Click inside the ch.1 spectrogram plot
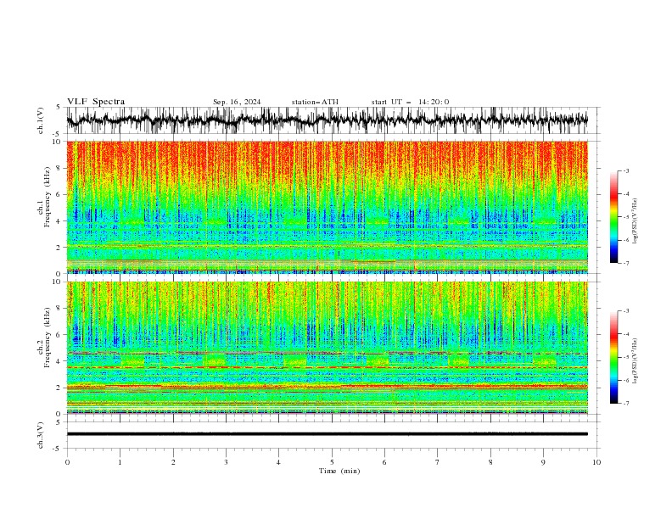 pyautogui.click(x=327, y=207)
